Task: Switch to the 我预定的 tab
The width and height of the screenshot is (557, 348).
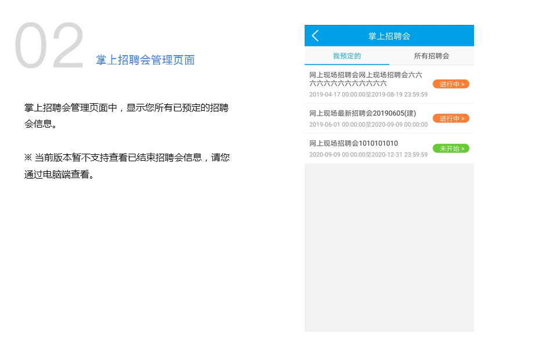Action: click(347, 56)
